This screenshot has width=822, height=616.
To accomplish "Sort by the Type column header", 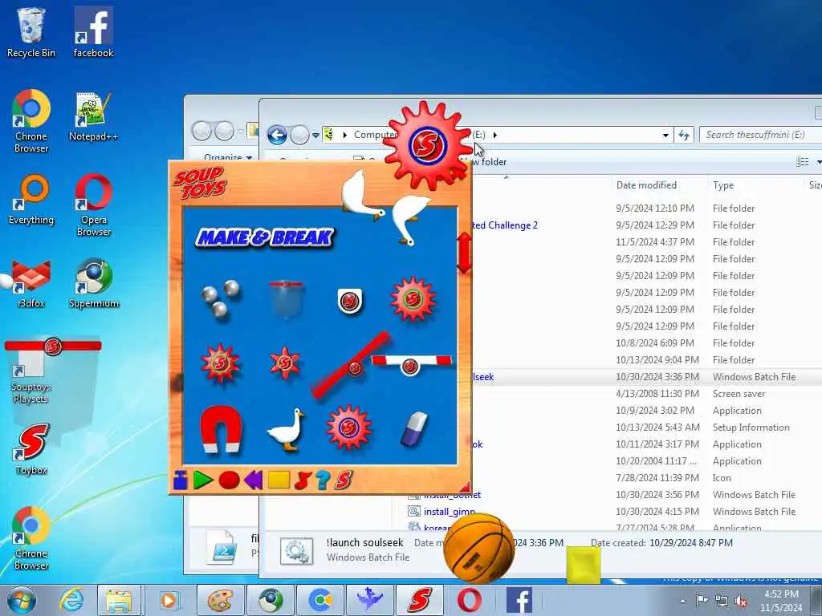I will point(723,185).
